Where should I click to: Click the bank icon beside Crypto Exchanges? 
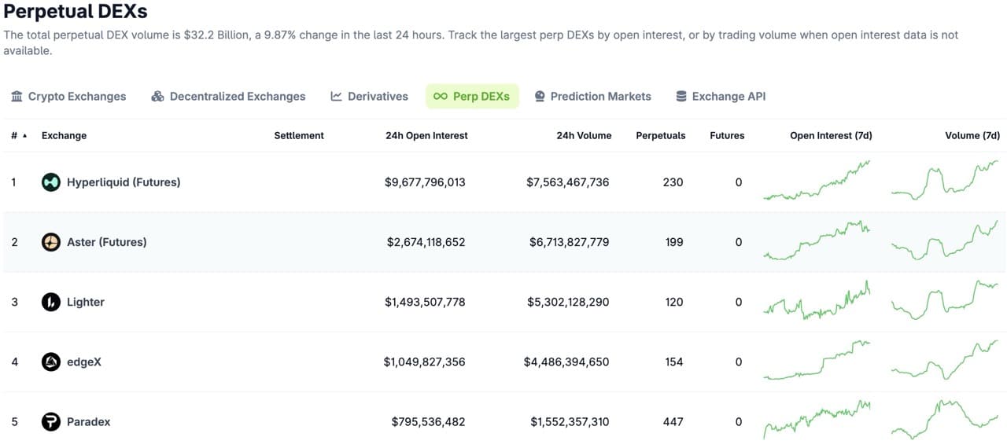[17, 96]
